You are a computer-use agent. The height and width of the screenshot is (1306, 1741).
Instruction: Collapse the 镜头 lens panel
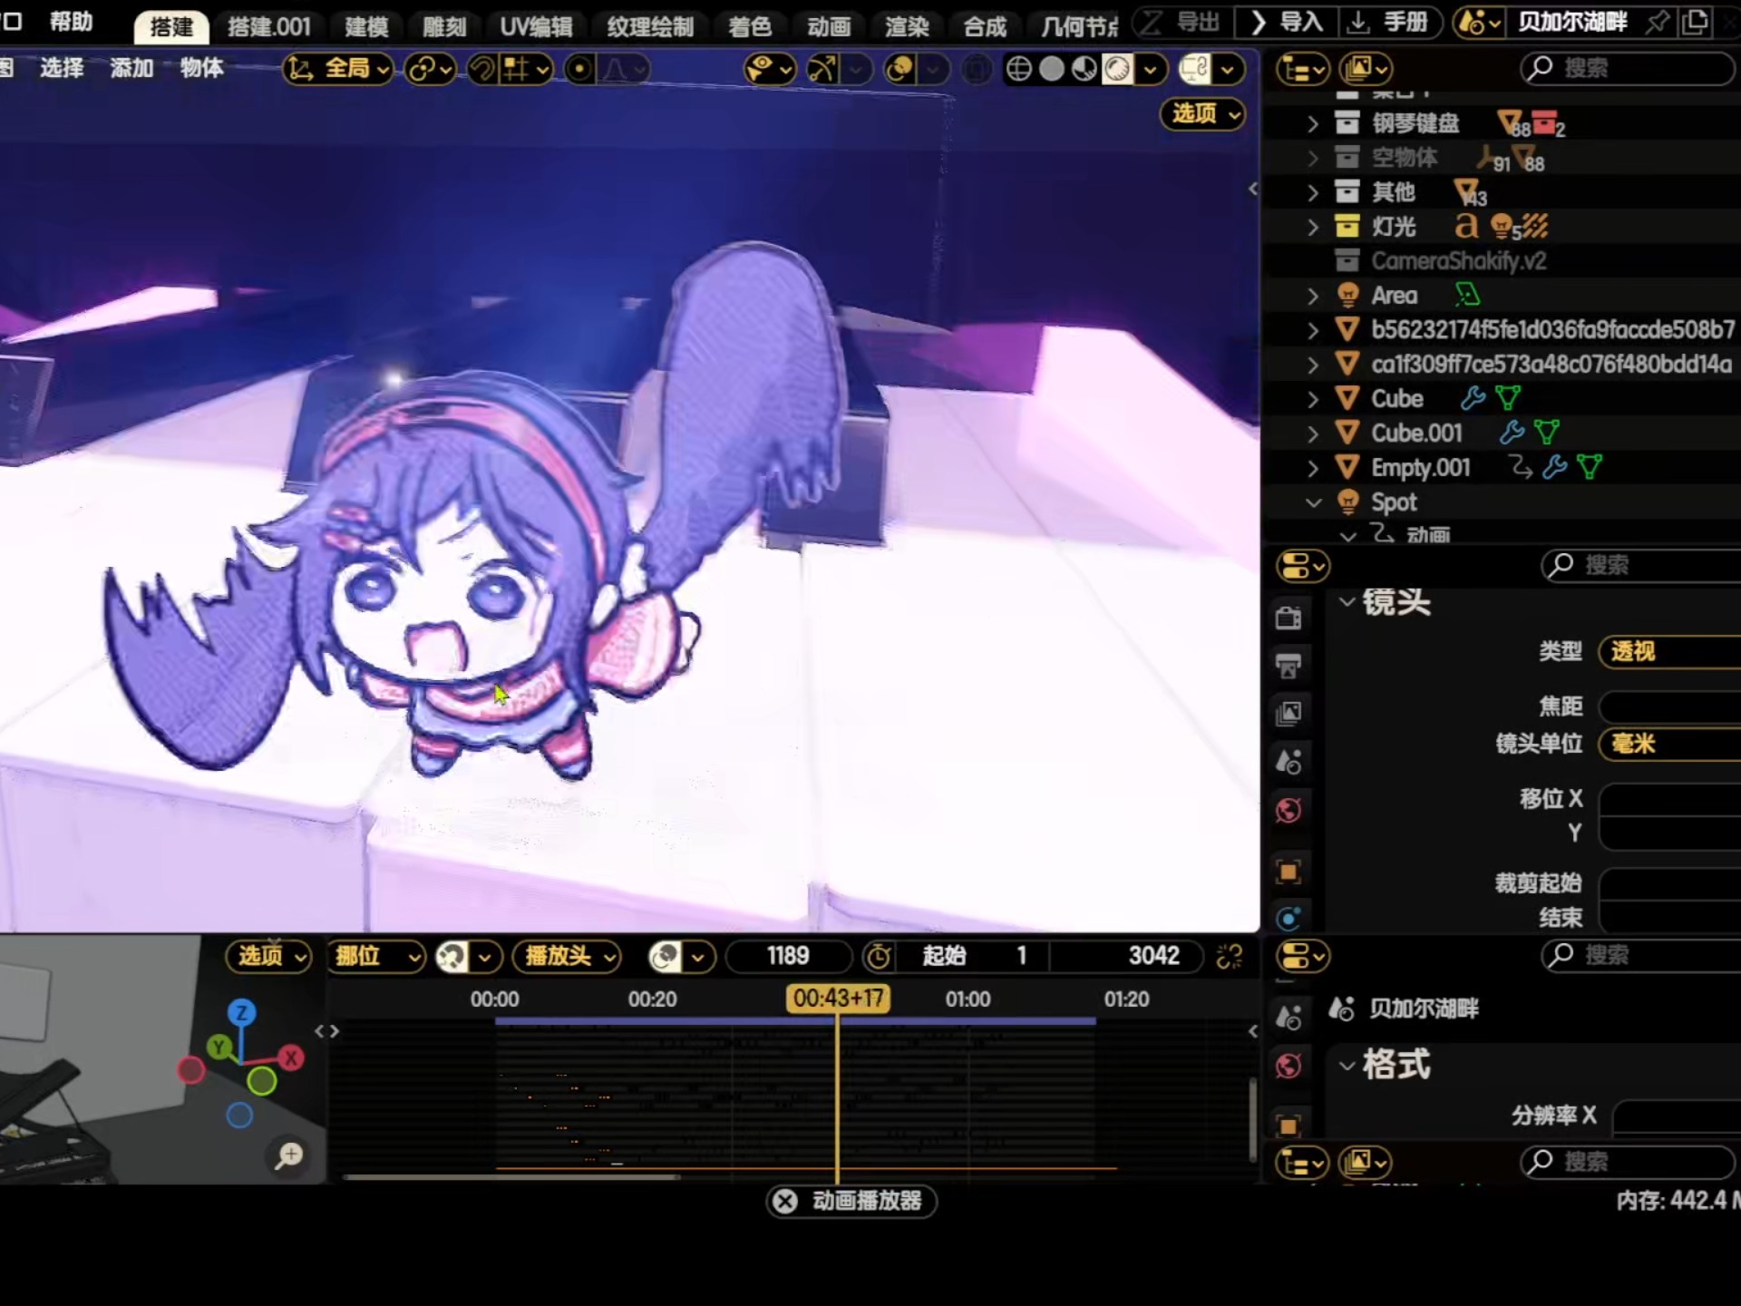1347,602
